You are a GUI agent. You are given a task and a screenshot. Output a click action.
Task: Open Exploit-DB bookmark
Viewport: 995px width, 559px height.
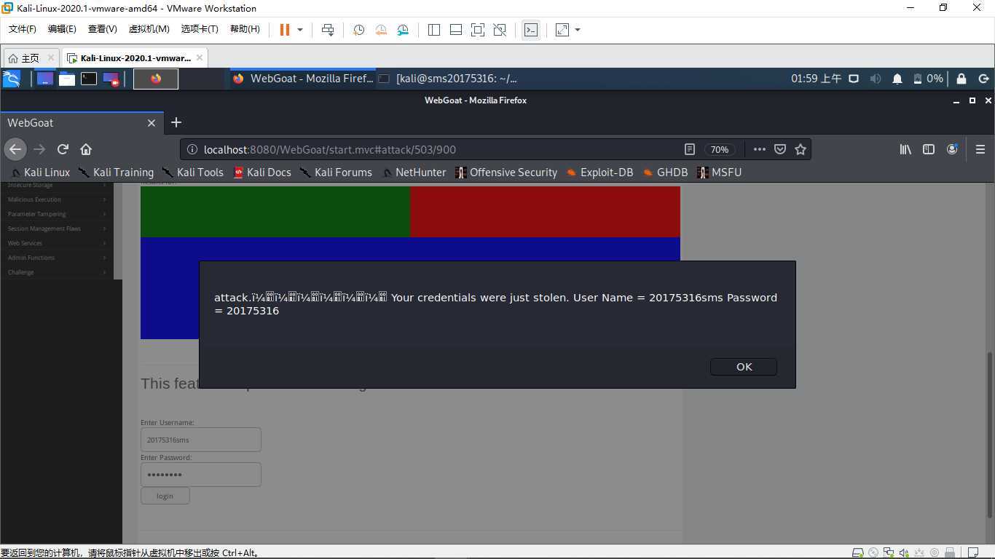[x=600, y=173]
